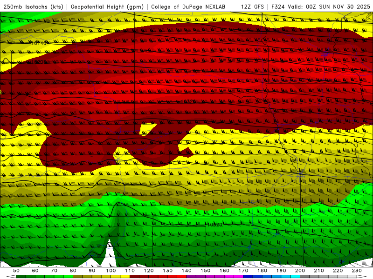Pick the magenta swatch just before 170
Viewport: 373px width, 279px height.
pyautogui.click(x=239, y=277)
